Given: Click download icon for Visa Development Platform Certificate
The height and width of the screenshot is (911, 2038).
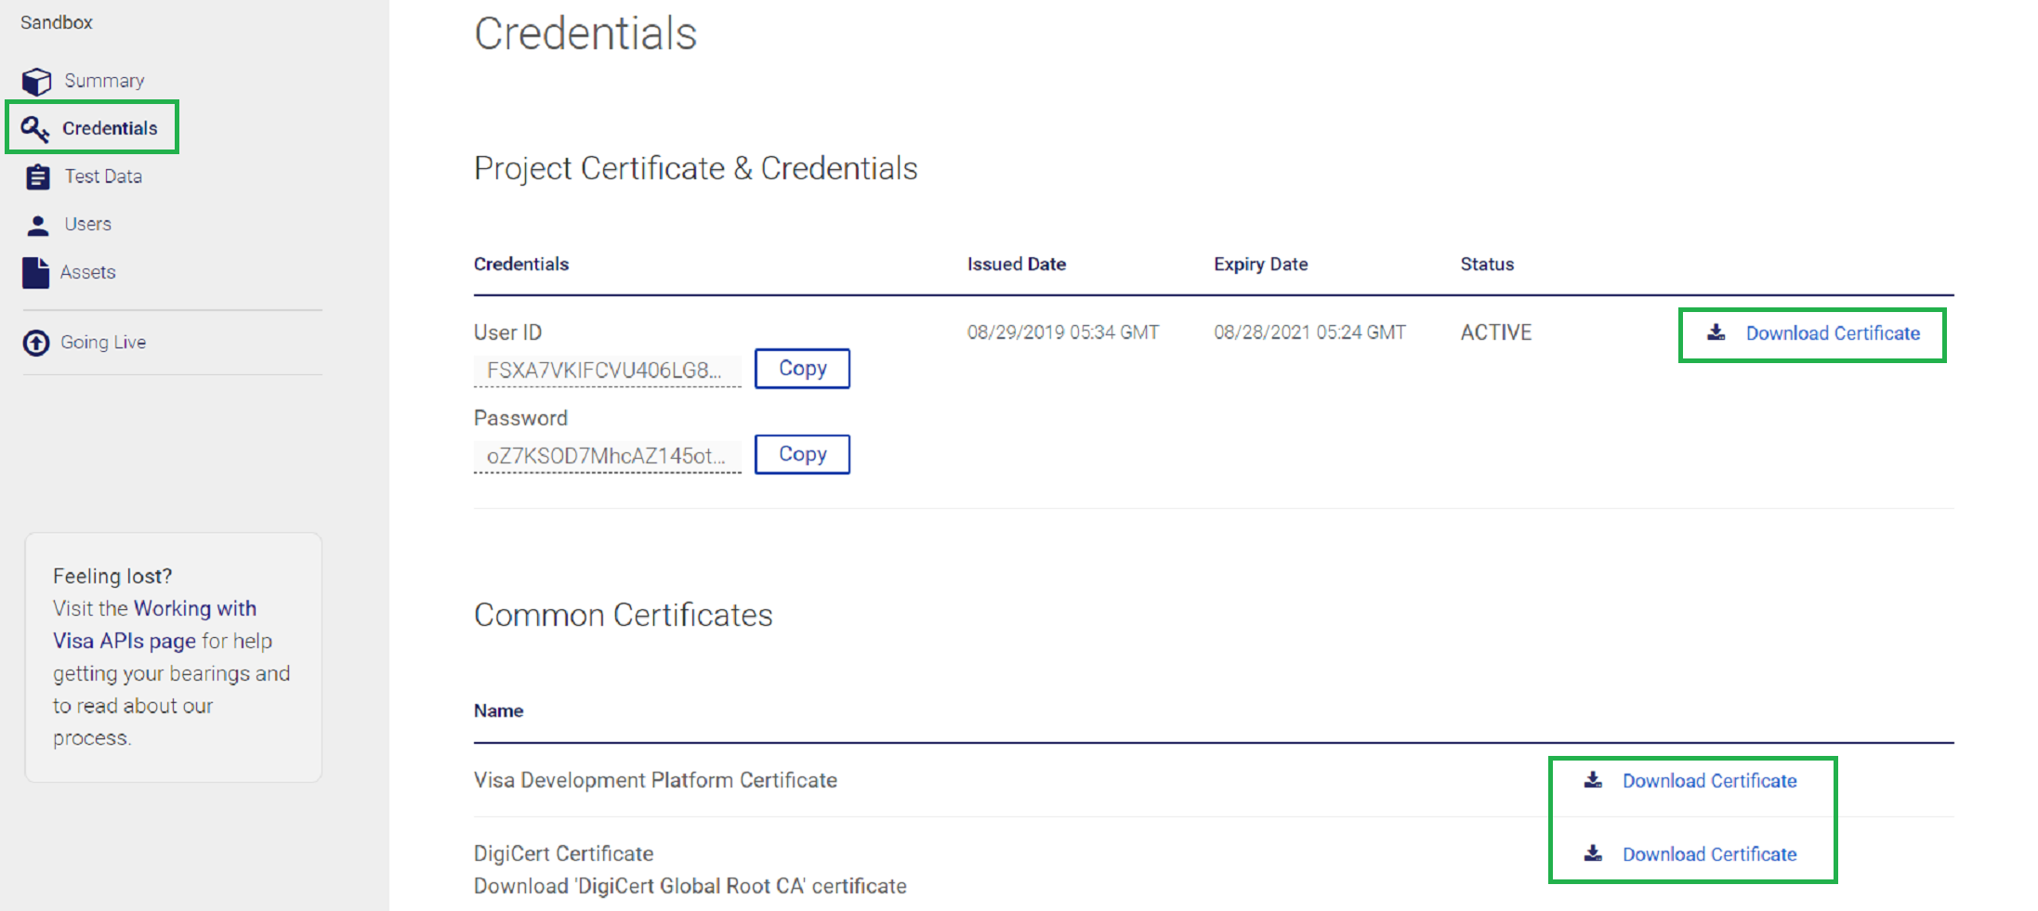Looking at the screenshot, I should (x=1593, y=780).
